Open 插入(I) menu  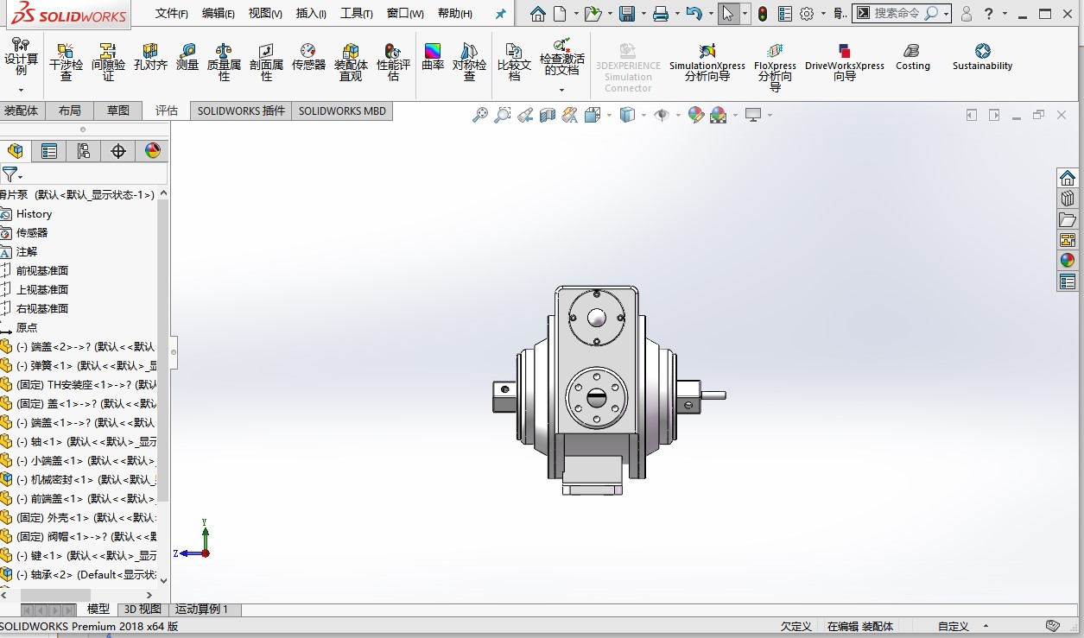(x=311, y=14)
